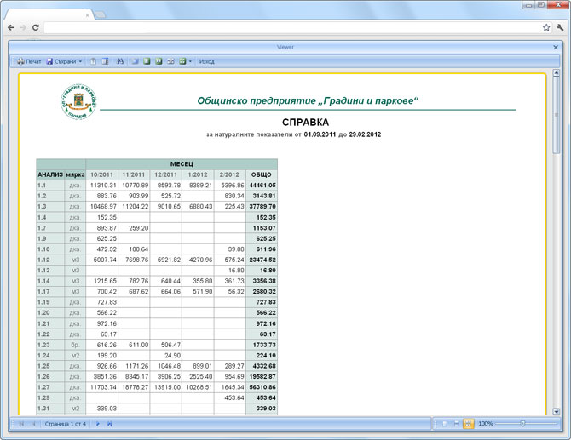Go to last page arrow

point(110,424)
